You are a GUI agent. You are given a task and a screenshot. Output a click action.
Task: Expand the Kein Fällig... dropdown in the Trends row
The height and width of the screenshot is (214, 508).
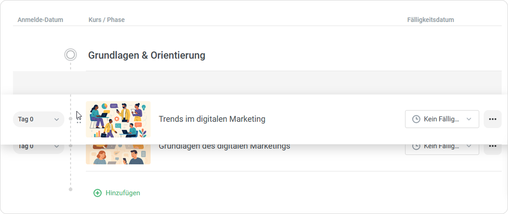click(441, 119)
